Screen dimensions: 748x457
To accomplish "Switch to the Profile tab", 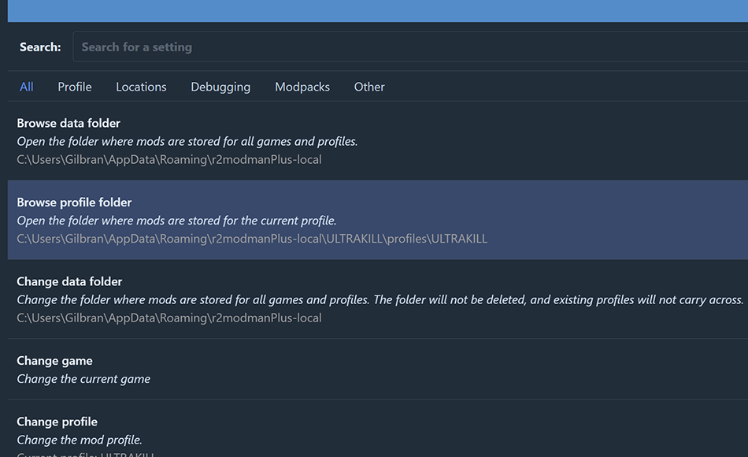I will [75, 87].
